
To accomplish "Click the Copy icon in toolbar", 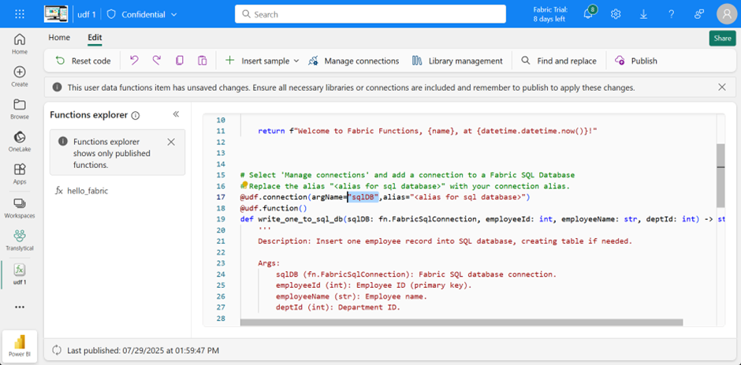I will (180, 61).
